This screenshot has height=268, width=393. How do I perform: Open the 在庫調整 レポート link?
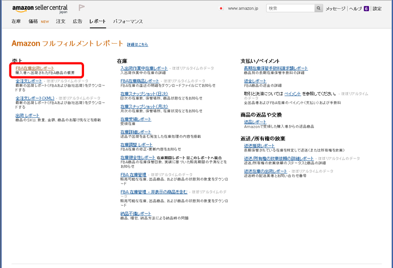click(137, 145)
